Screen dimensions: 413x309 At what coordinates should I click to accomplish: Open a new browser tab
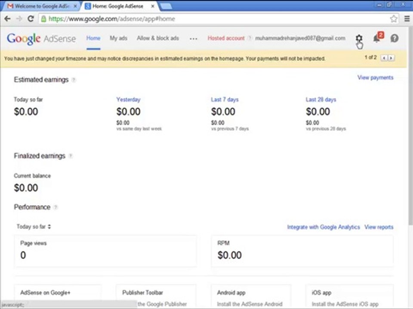pos(166,6)
